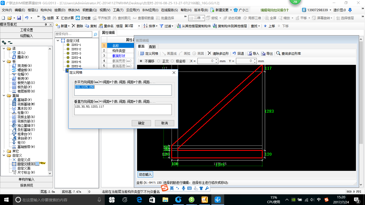Click 定义网格 grid tool
Viewport: 365px width, 205px height.
(149, 53)
